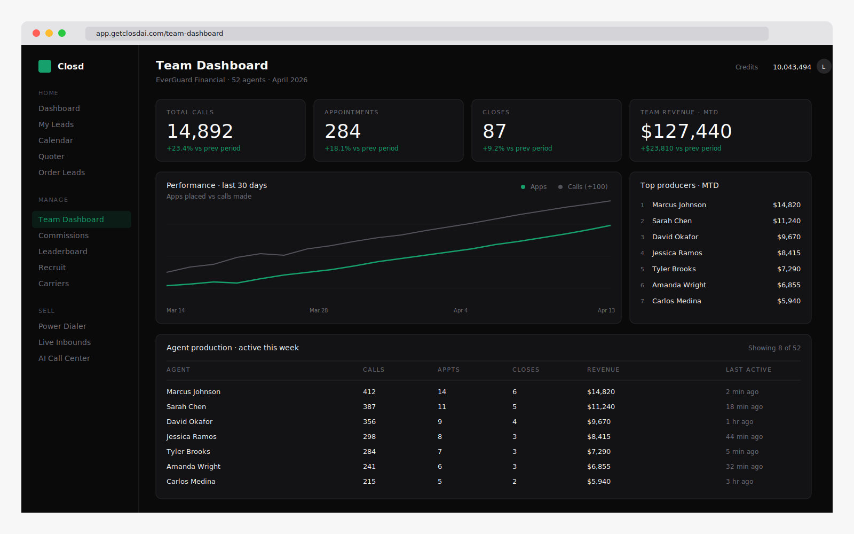854x534 pixels.
Task: Sort the table by Revenue column header
Action: 603,370
